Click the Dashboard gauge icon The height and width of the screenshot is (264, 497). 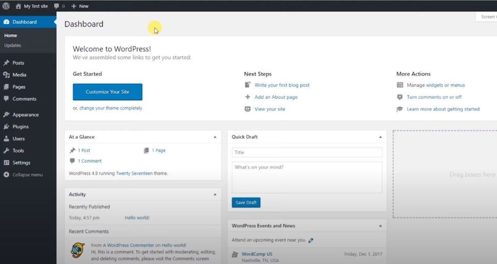tap(6, 22)
